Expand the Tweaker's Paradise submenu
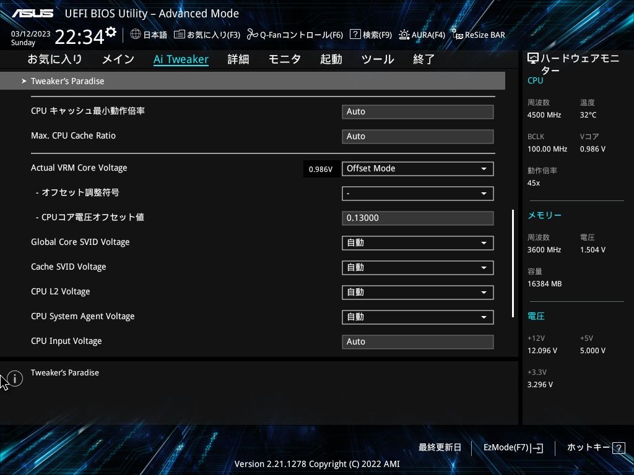 point(253,81)
